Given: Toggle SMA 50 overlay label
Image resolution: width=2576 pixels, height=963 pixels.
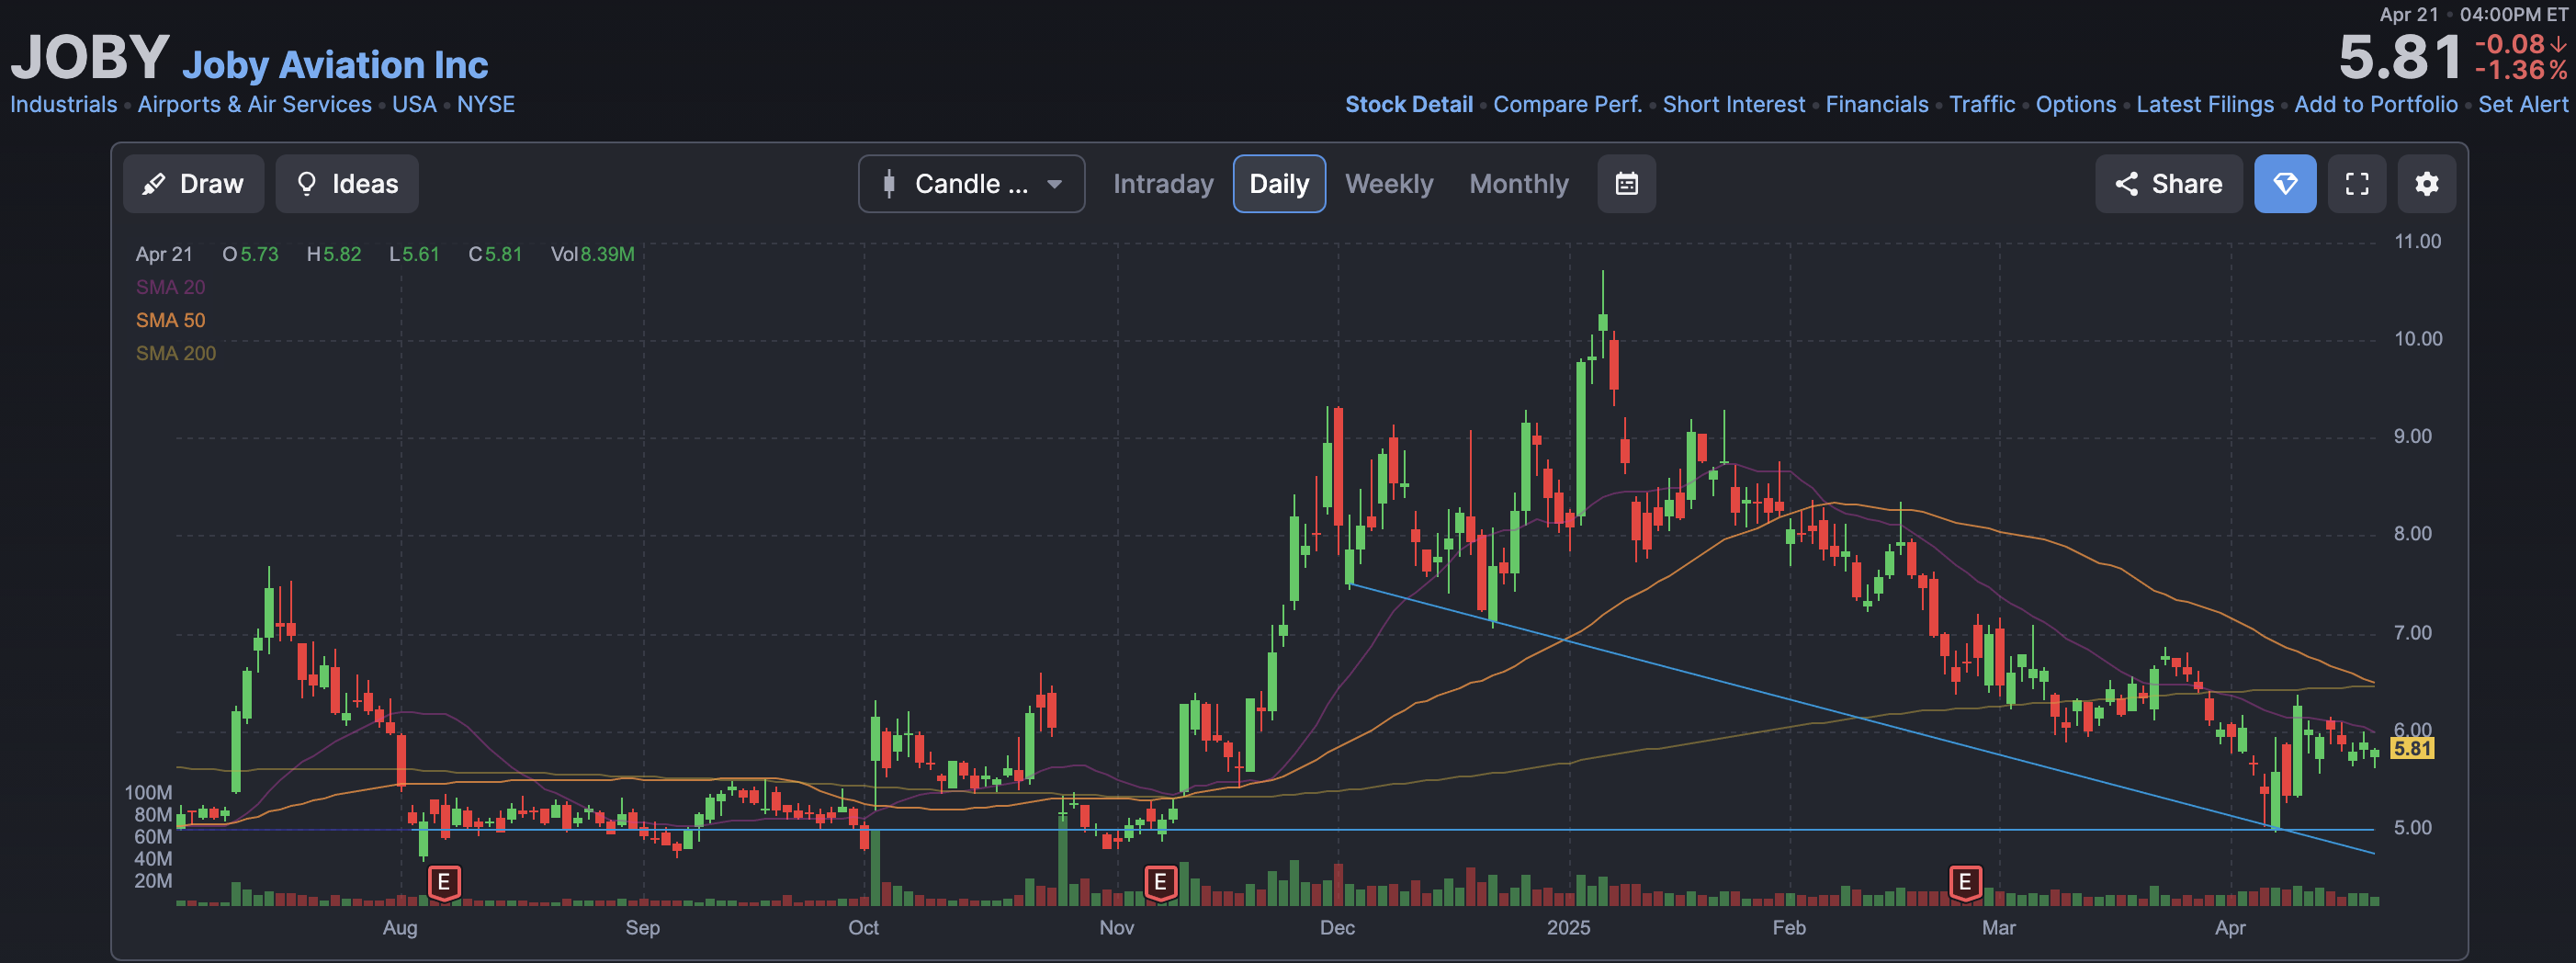Looking at the screenshot, I should click(170, 321).
